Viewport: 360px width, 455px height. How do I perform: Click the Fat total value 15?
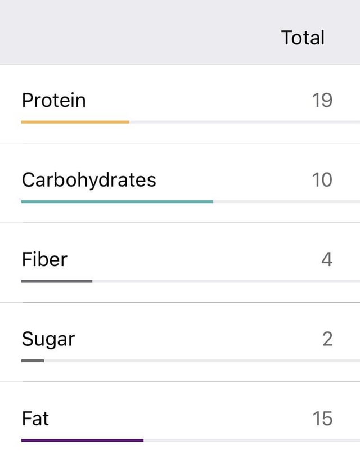(322, 418)
